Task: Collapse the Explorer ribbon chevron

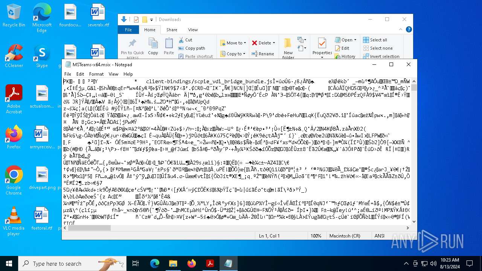Action: coord(401,29)
